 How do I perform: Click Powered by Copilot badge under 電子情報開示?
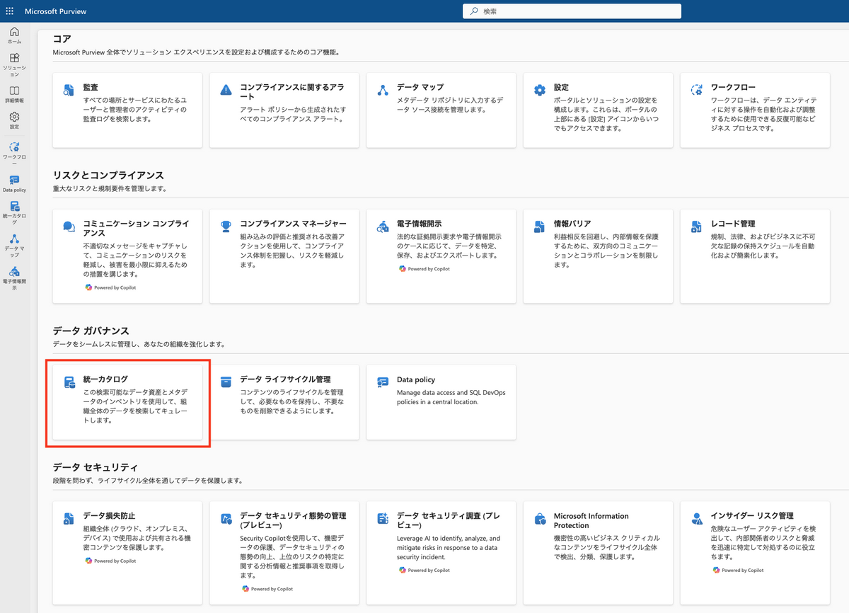[x=424, y=269]
